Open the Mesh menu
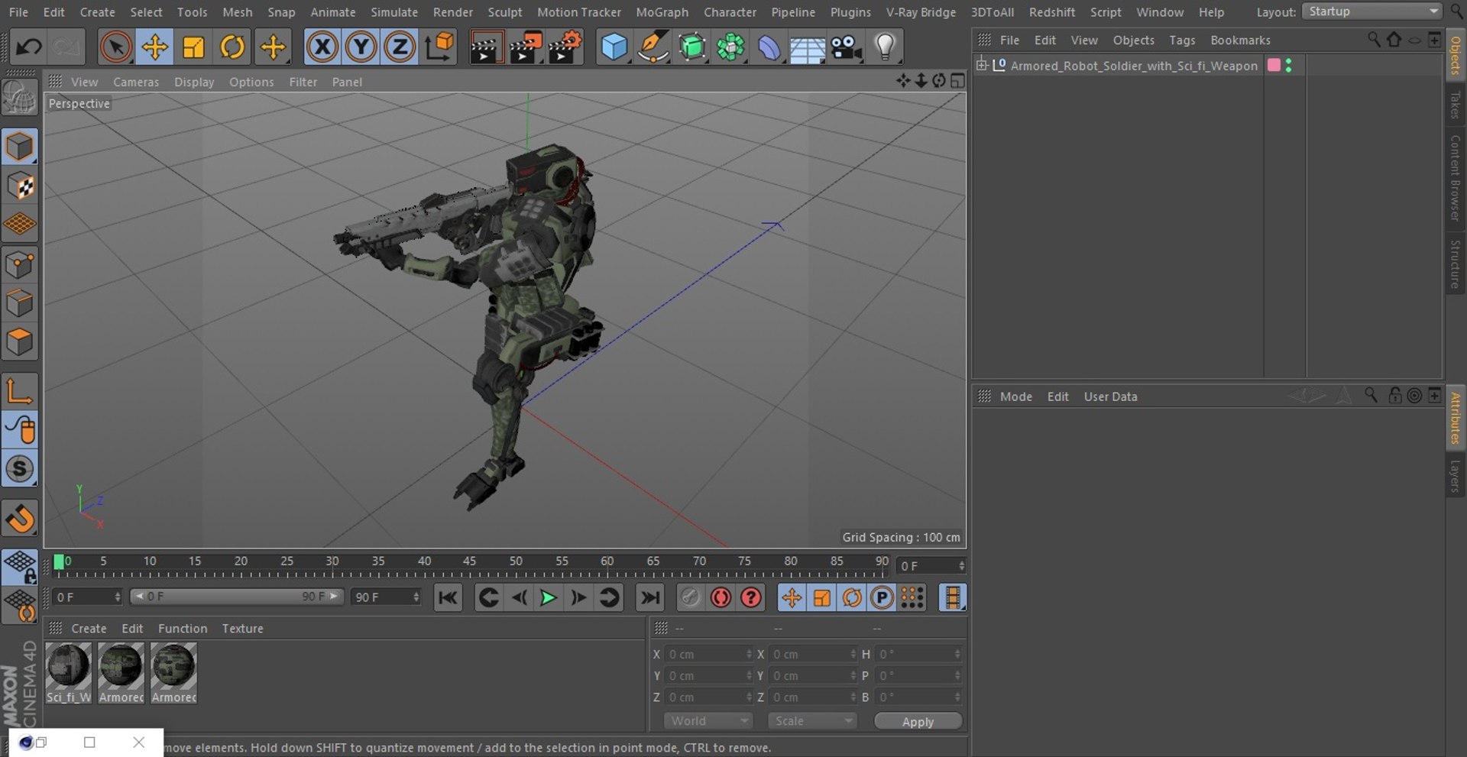 click(237, 12)
